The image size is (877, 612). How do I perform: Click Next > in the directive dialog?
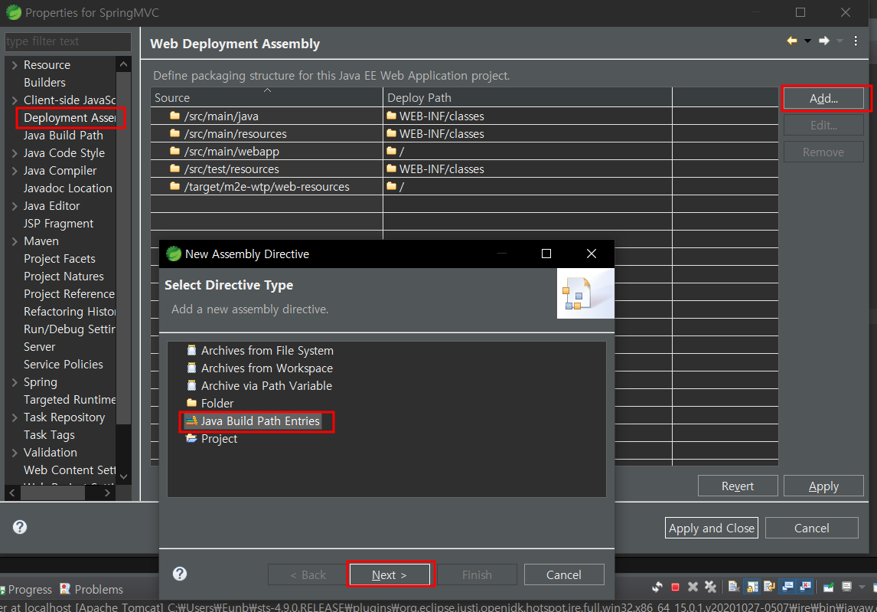point(390,575)
